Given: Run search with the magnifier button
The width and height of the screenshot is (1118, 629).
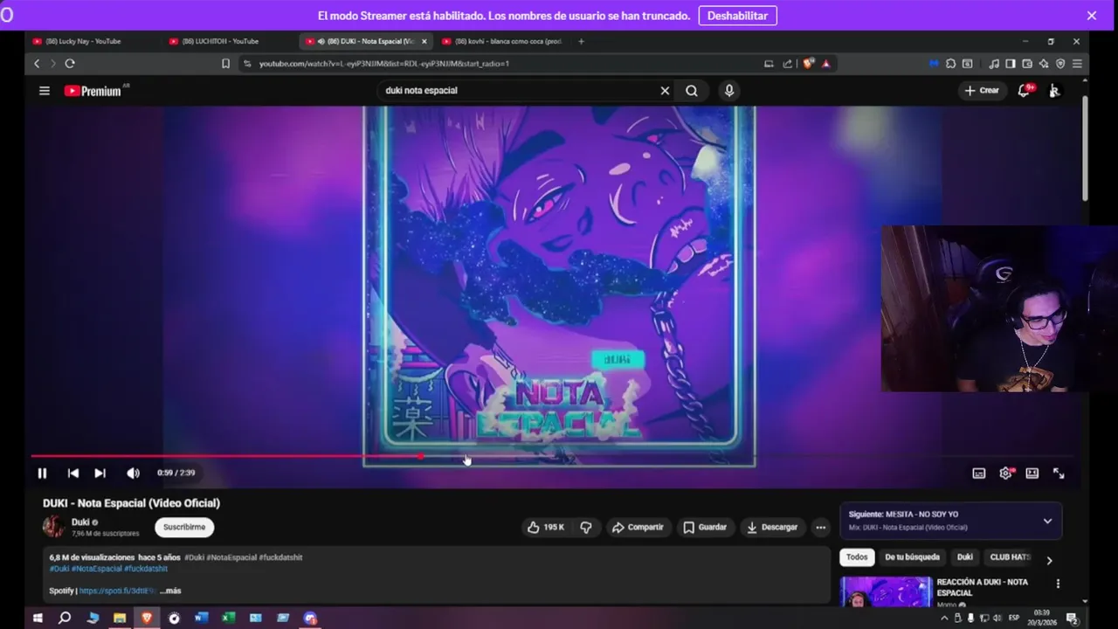Looking at the screenshot, I should [x=692, y=90].
